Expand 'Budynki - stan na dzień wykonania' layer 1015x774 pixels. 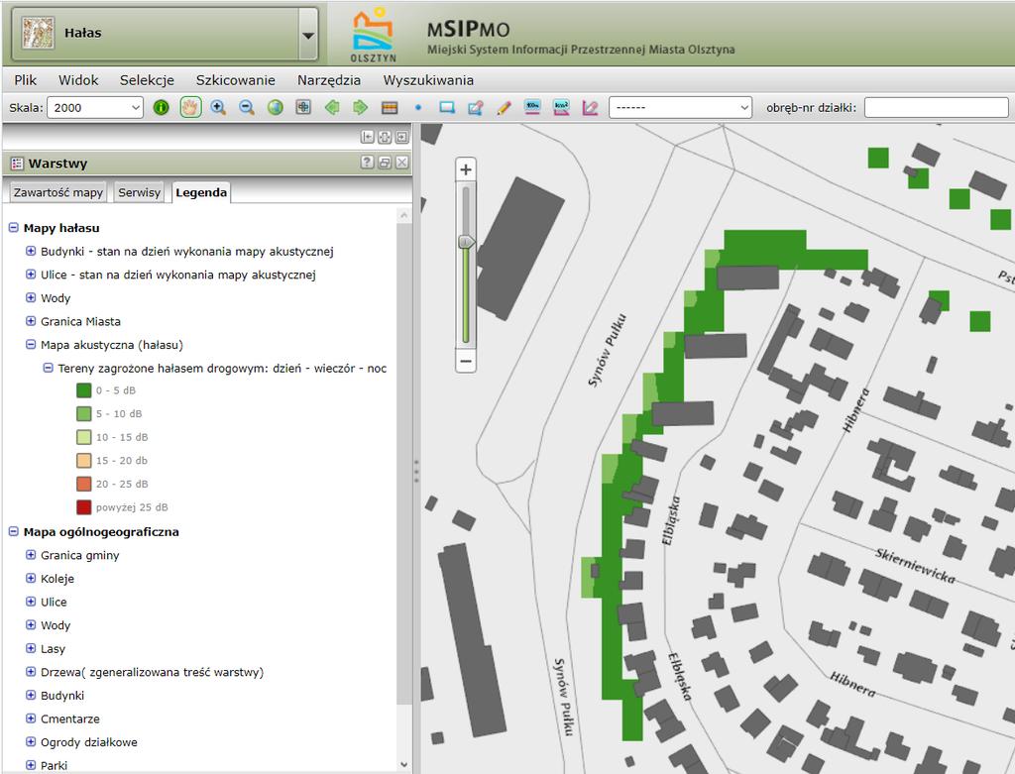point(31,251)
